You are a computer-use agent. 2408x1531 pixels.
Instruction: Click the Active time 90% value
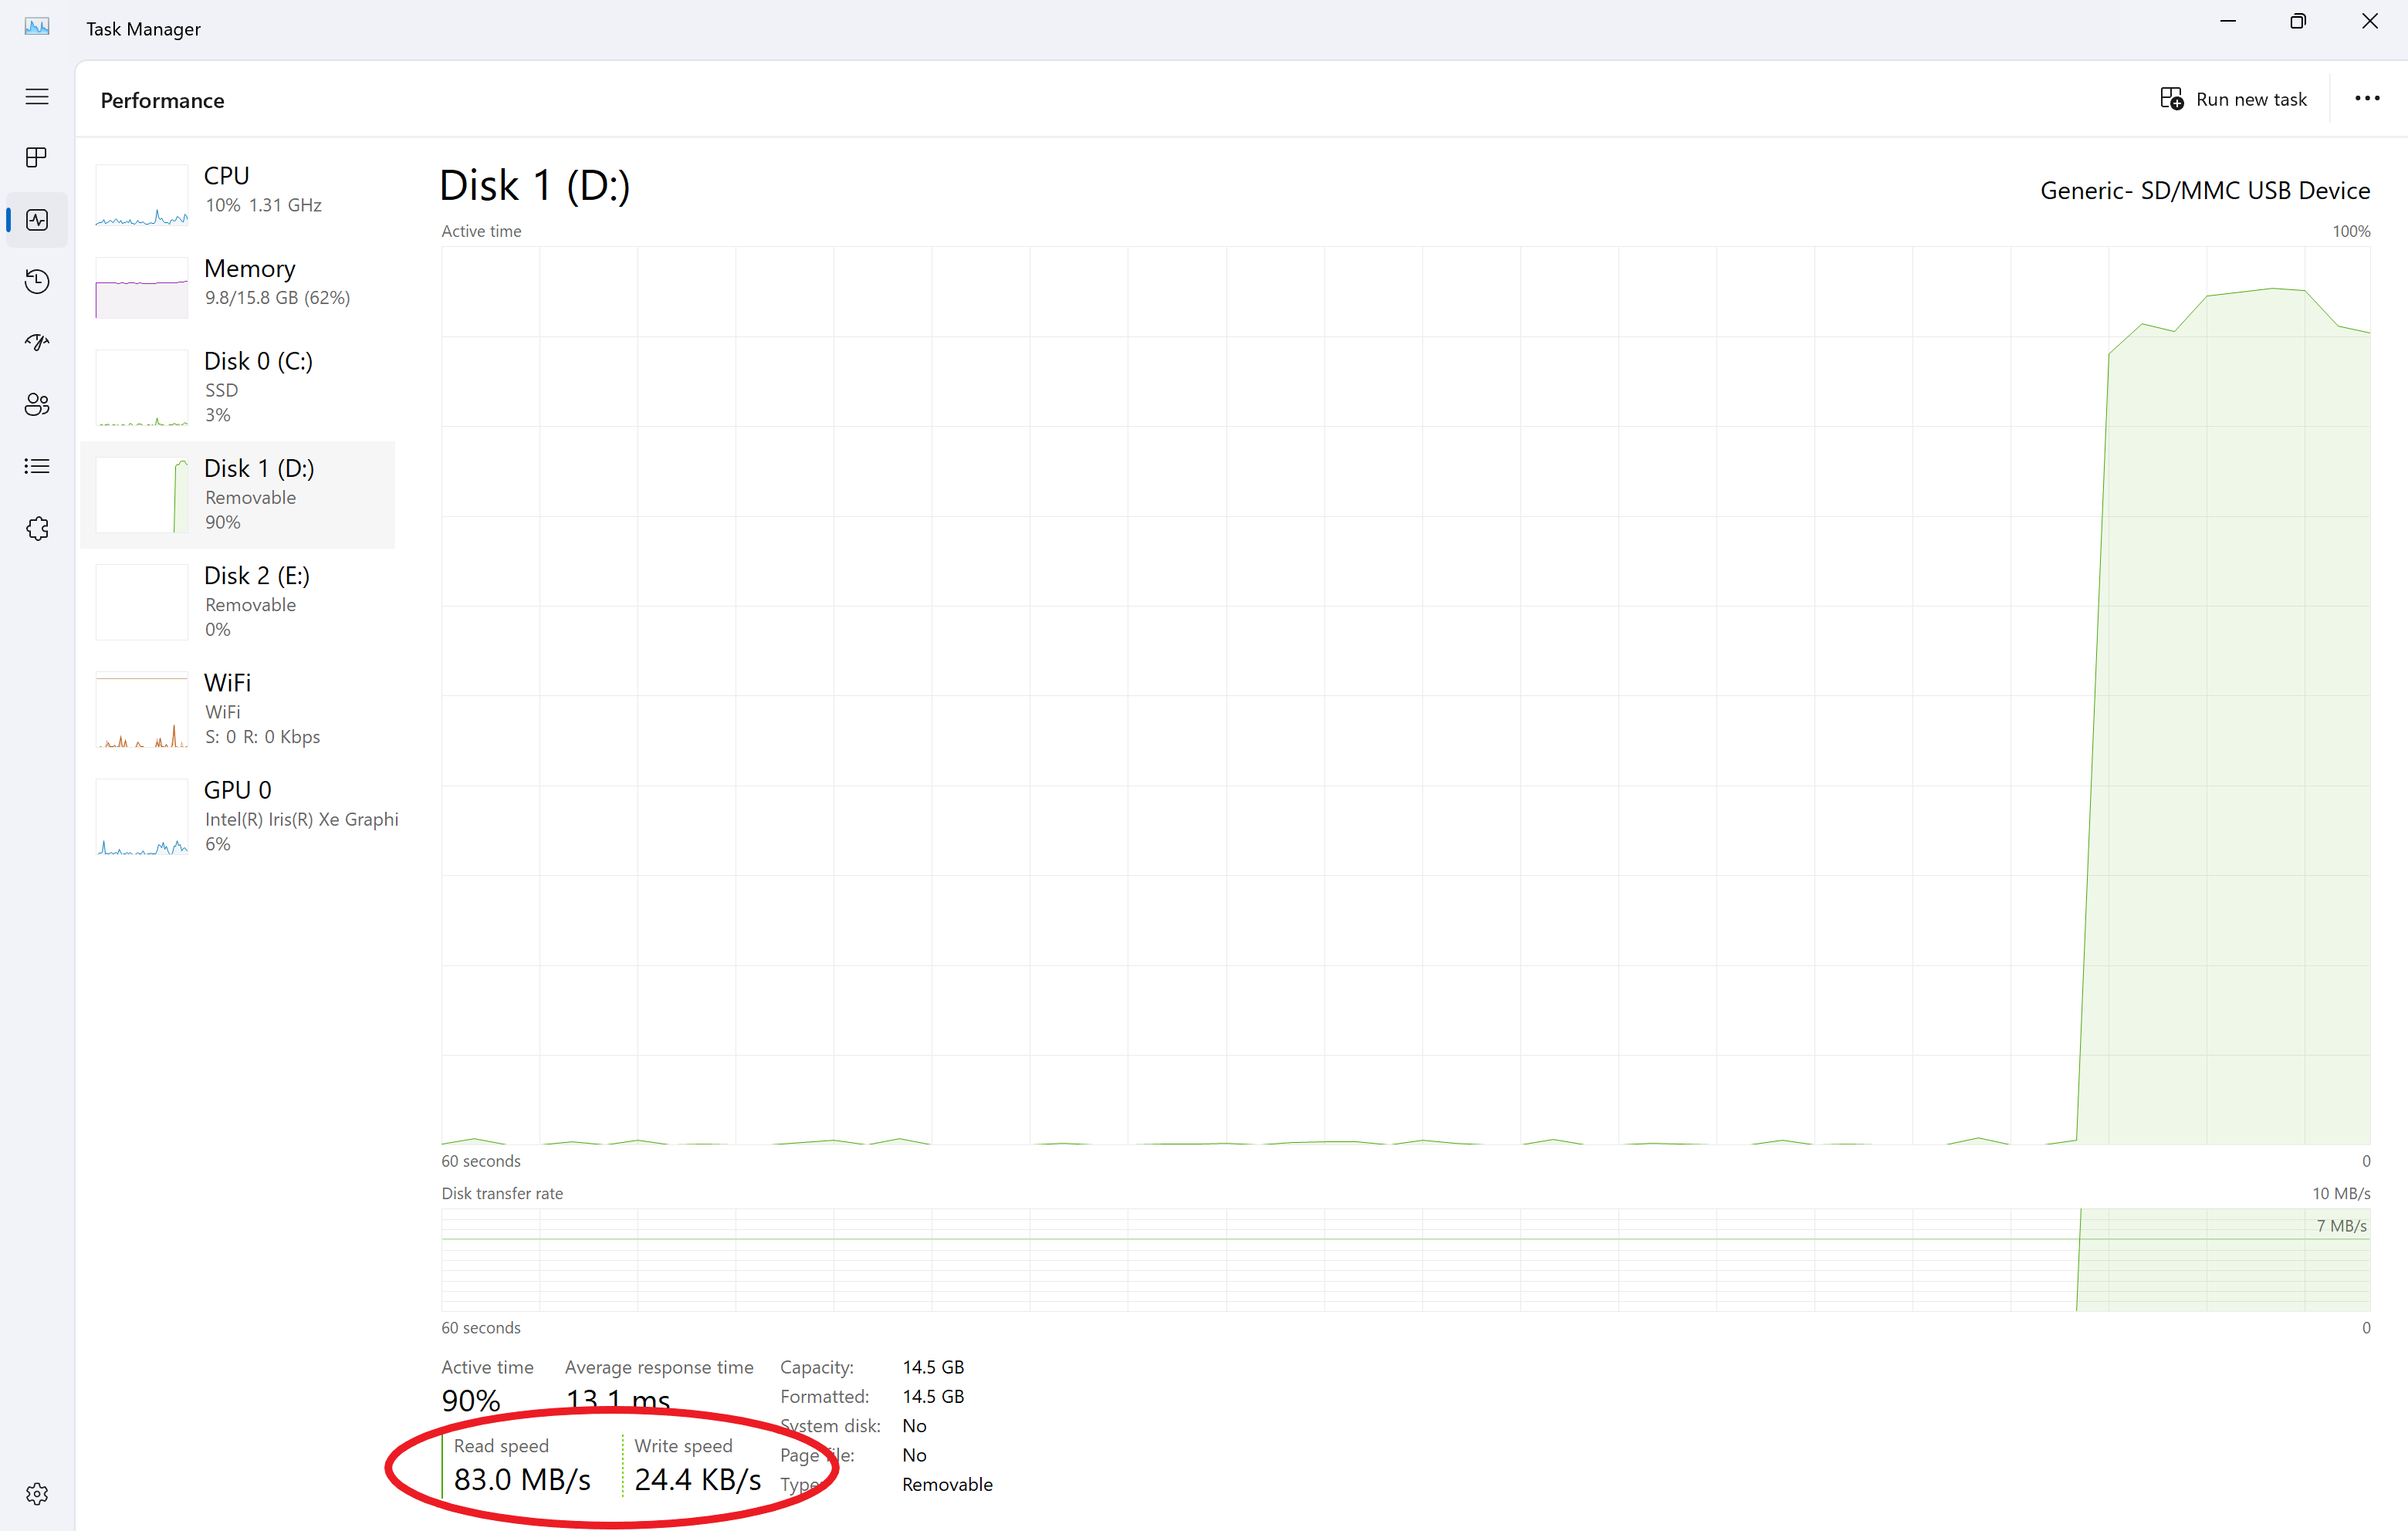471,1400
